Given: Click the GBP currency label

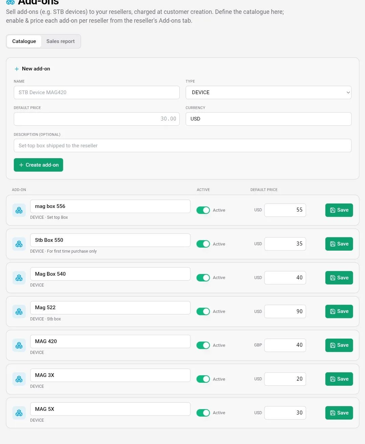Looking at the screenshot, I should (x=258, y=345).
